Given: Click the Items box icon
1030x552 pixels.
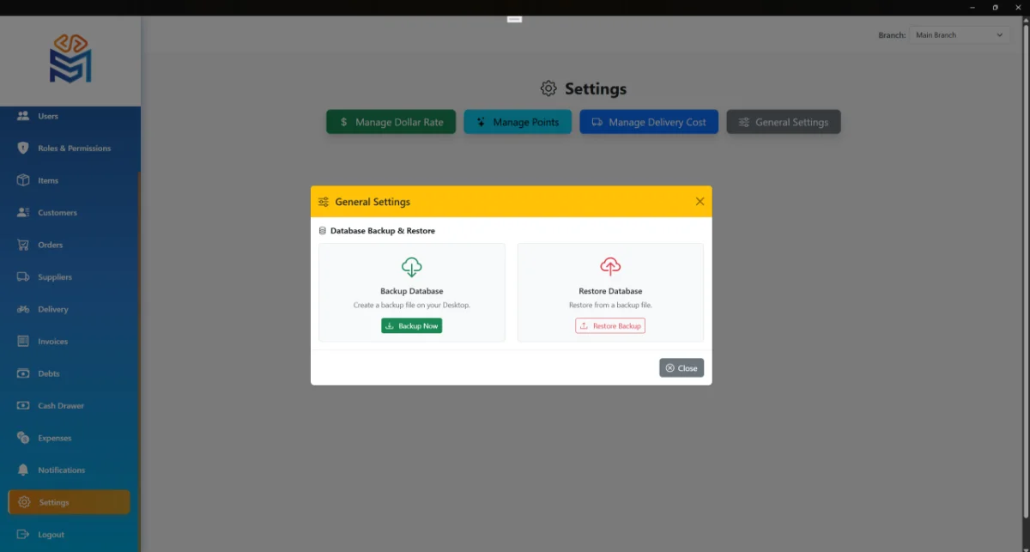Looking at the screenshot, I should 23,180.
